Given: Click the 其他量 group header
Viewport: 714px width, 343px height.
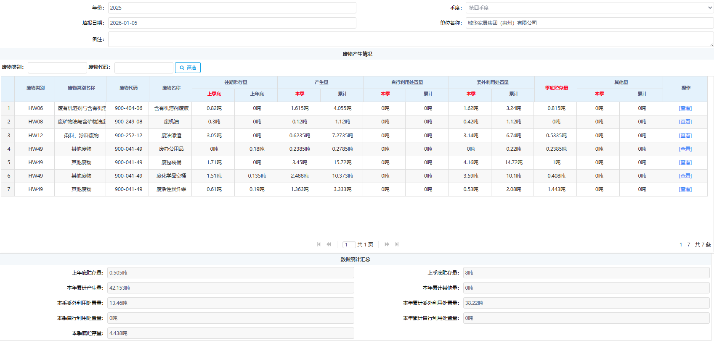Looking at the screenshot, I should [621, 83].
